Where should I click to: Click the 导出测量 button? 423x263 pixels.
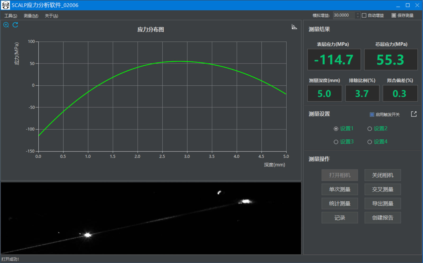[383, 204]
